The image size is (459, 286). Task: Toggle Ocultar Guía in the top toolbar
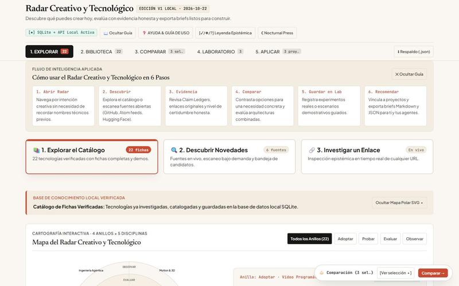point(118,33)
